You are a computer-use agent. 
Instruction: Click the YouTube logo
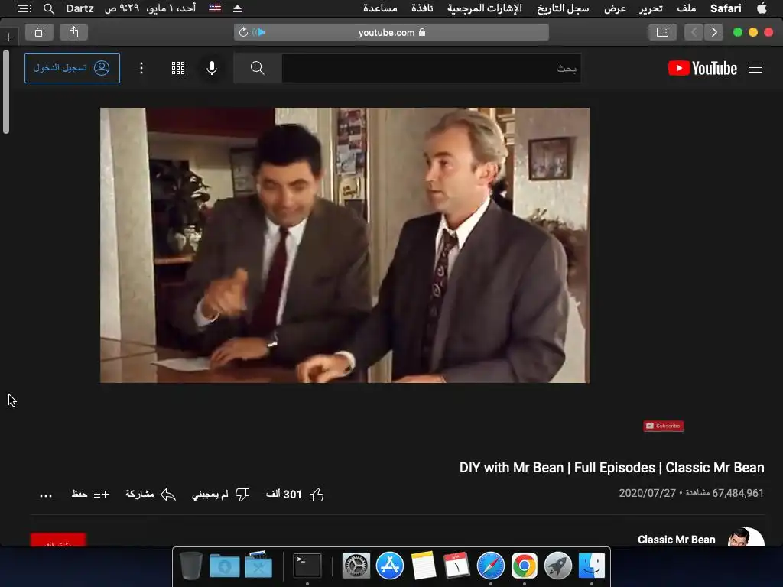point(703,68)
